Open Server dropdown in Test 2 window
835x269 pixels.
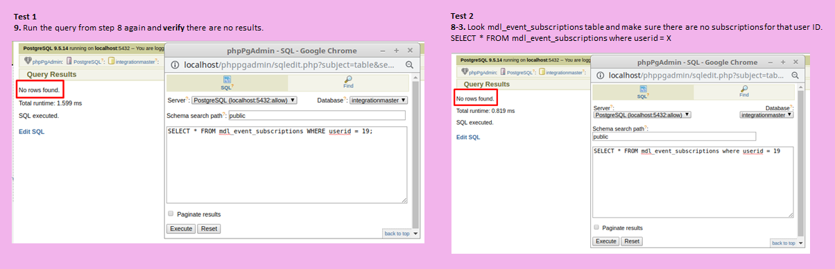642,114
